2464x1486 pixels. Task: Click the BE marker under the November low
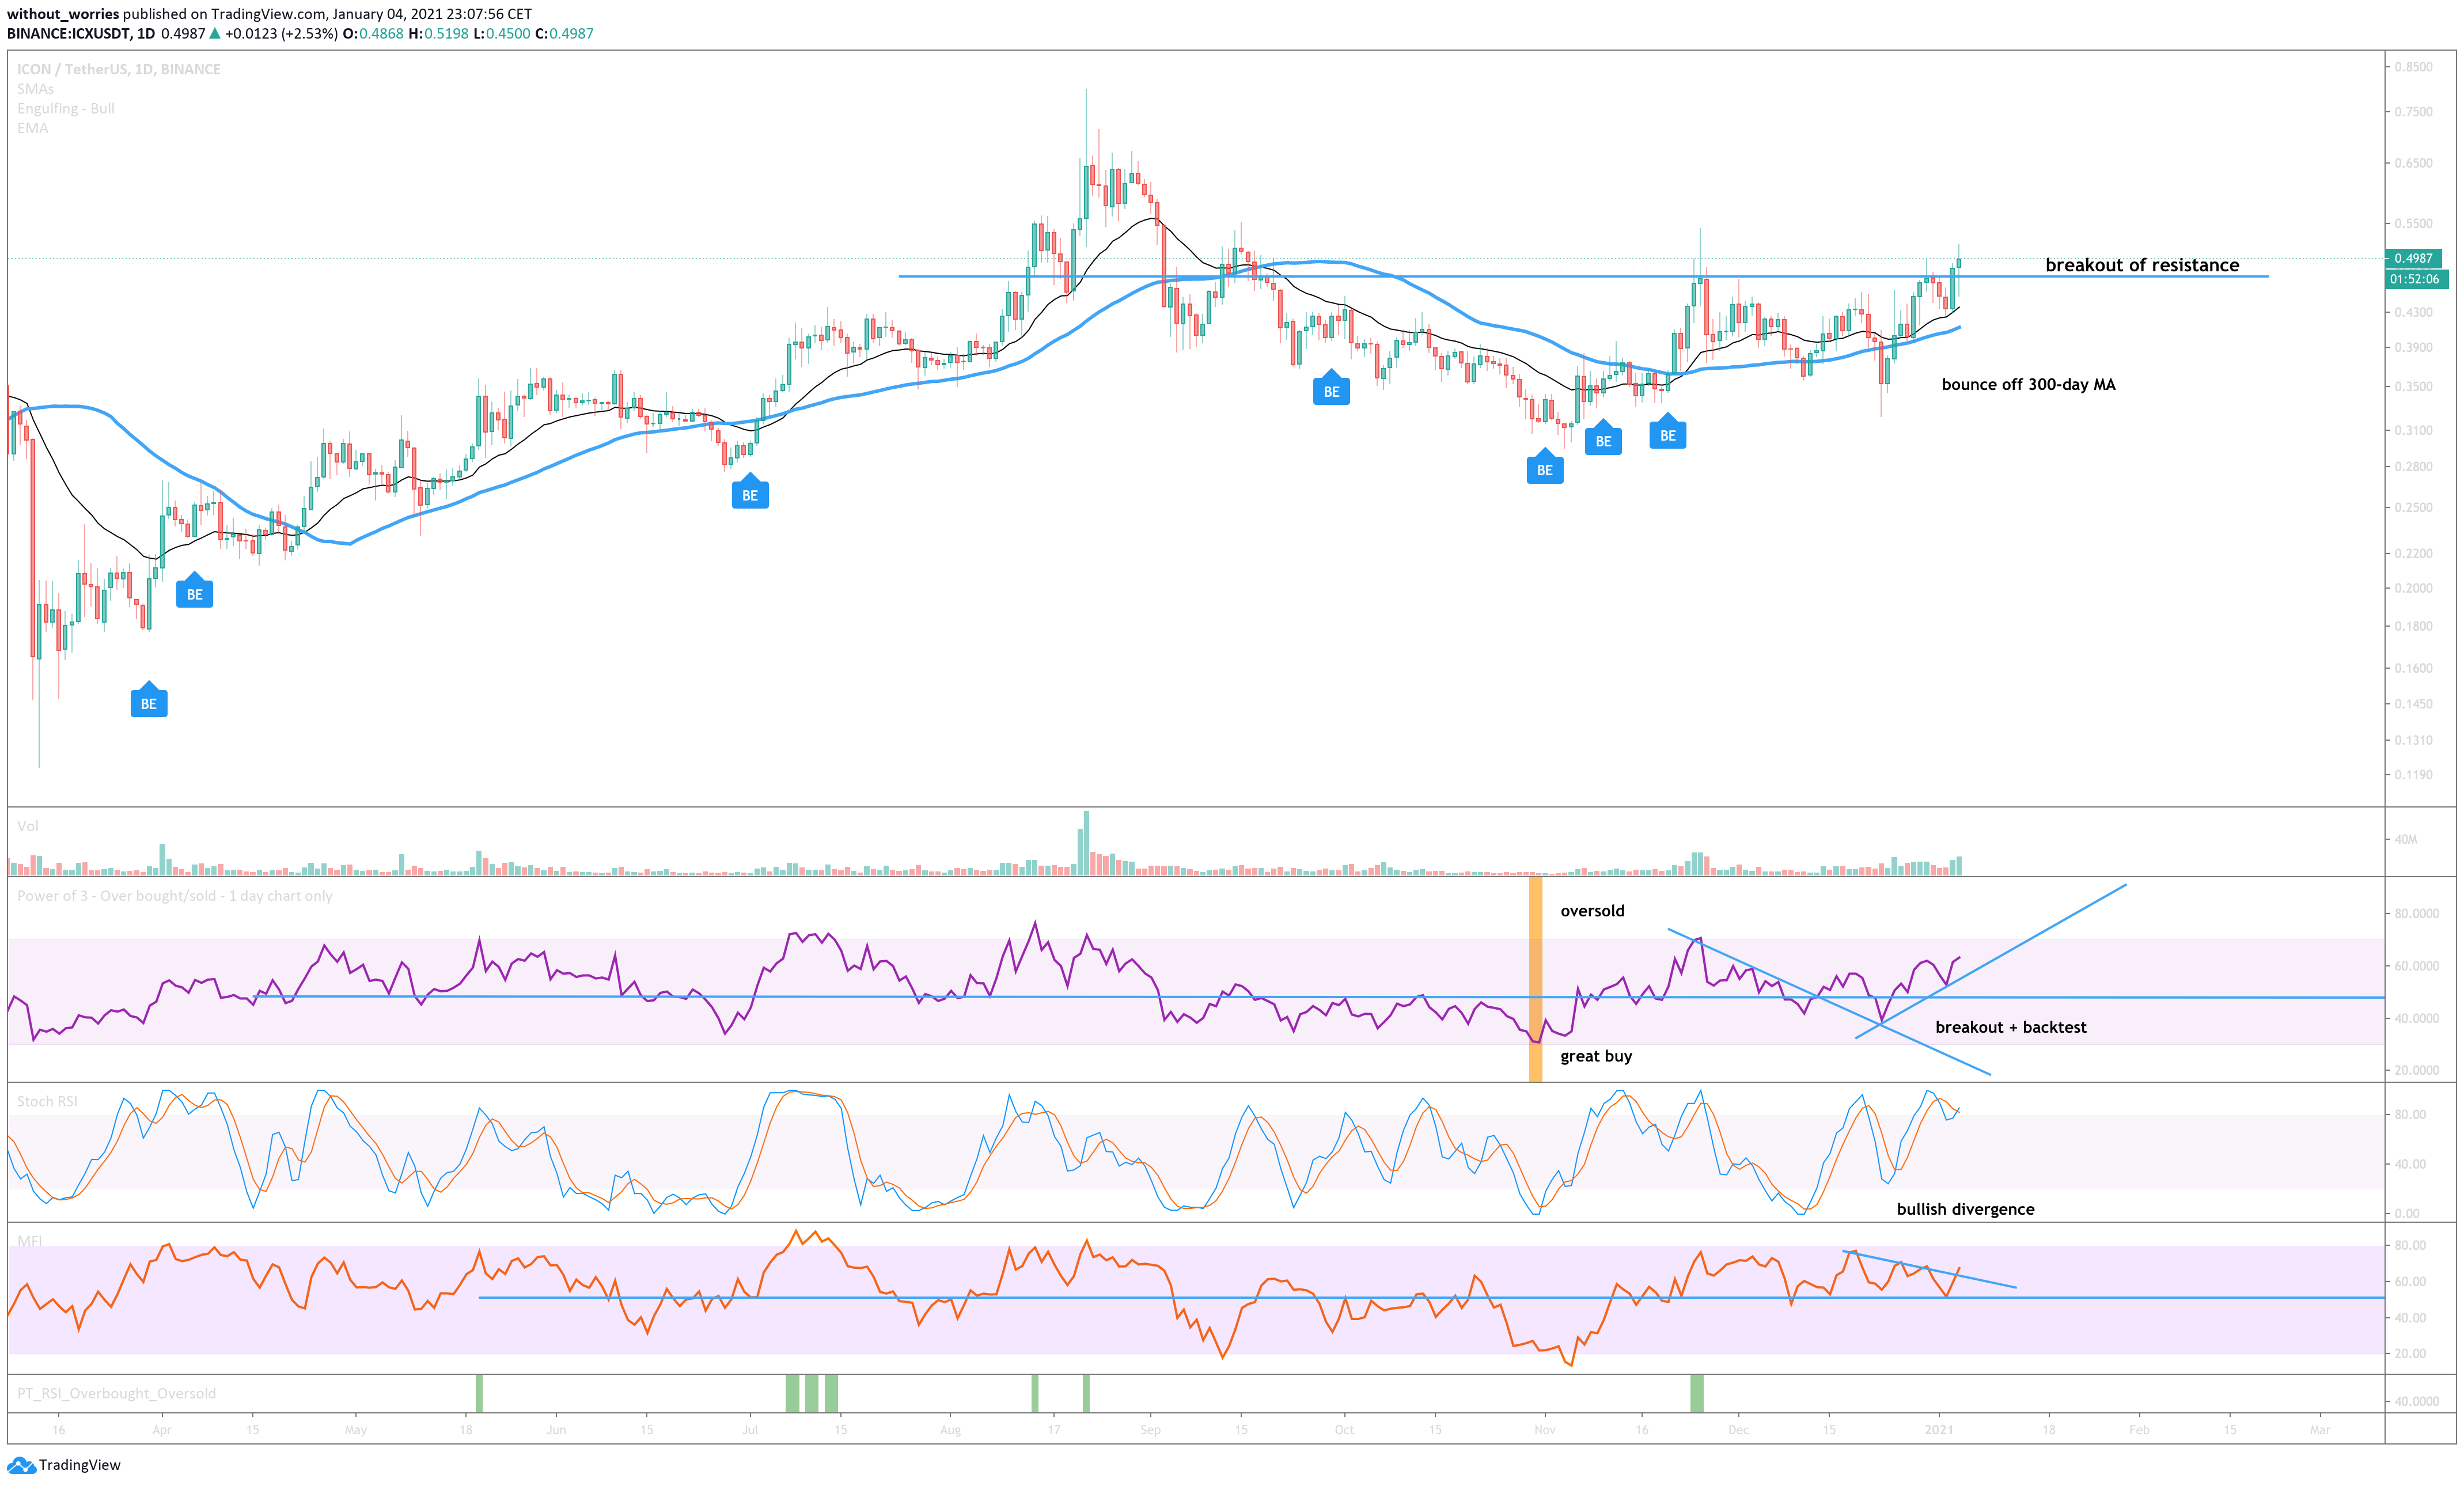[x=1545, y=467]
